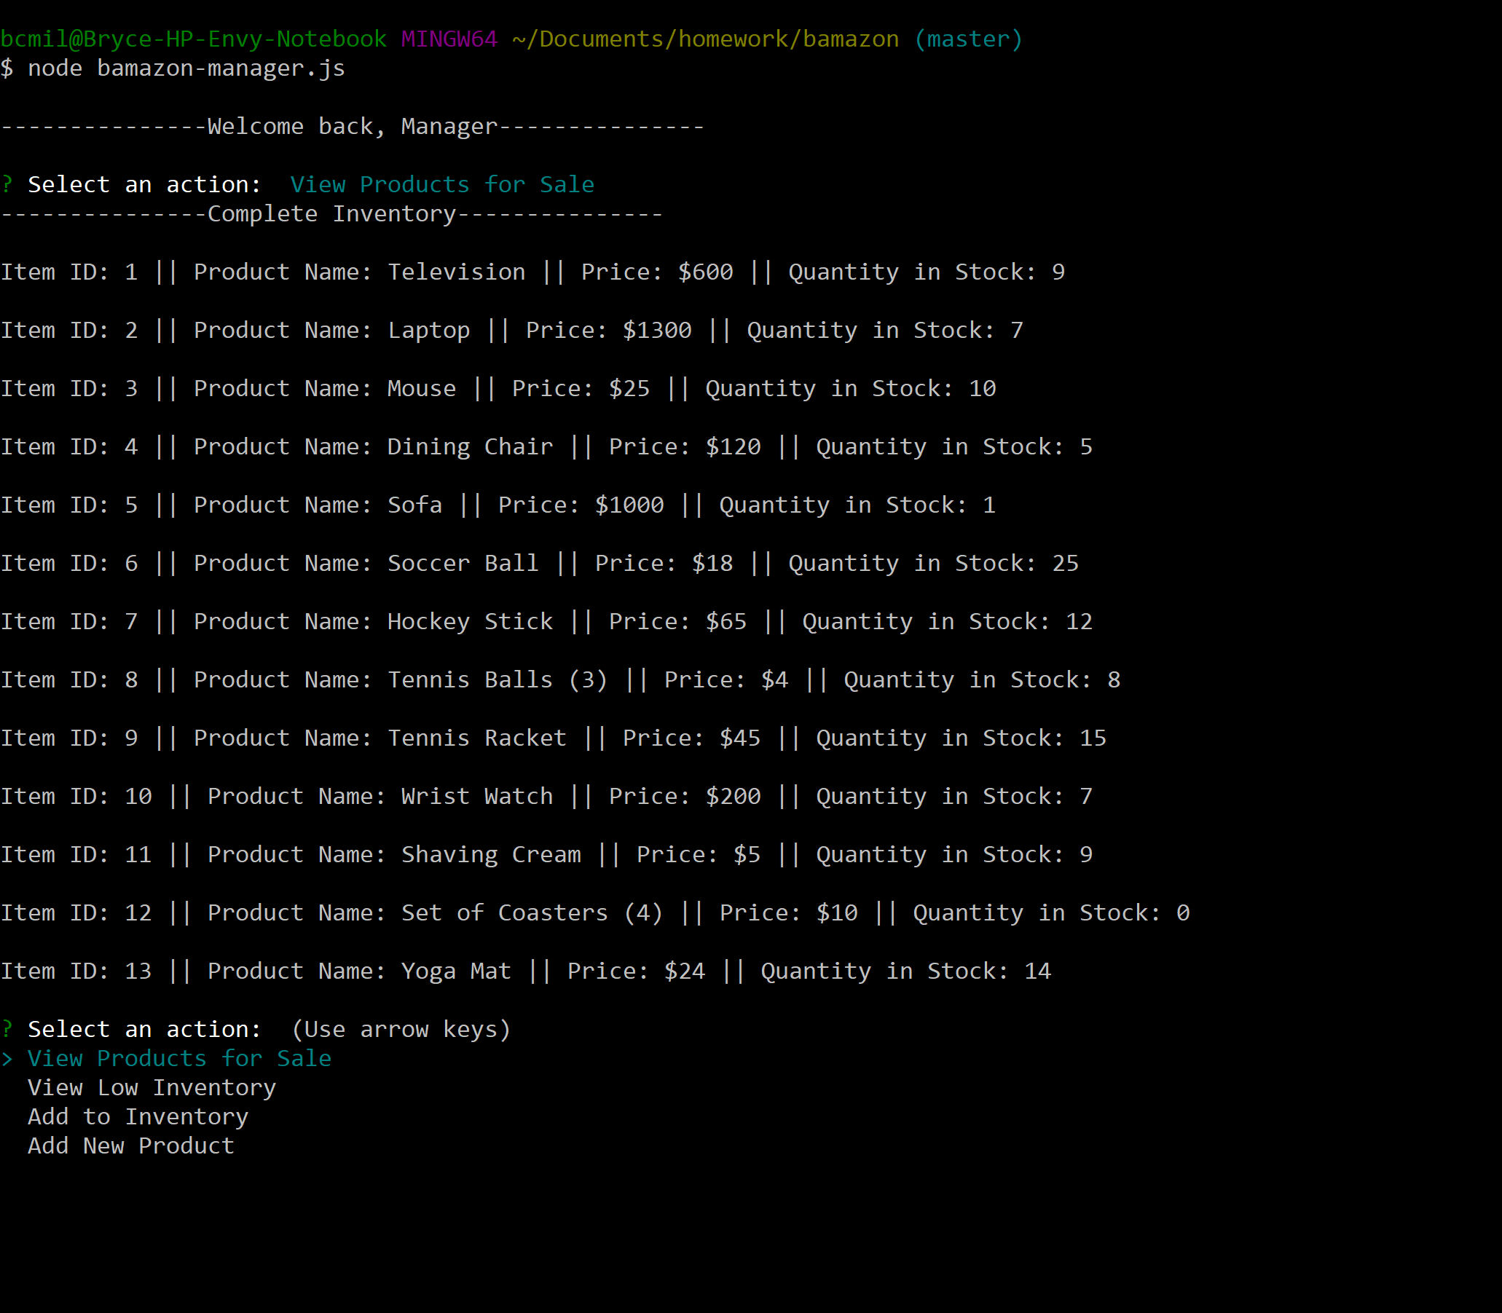Select the Add New Product option

coord(131,1146)
